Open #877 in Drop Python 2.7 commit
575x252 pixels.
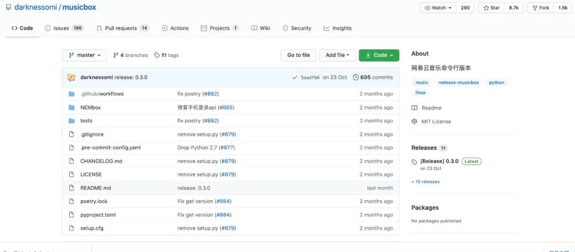[x=227, y=148]
